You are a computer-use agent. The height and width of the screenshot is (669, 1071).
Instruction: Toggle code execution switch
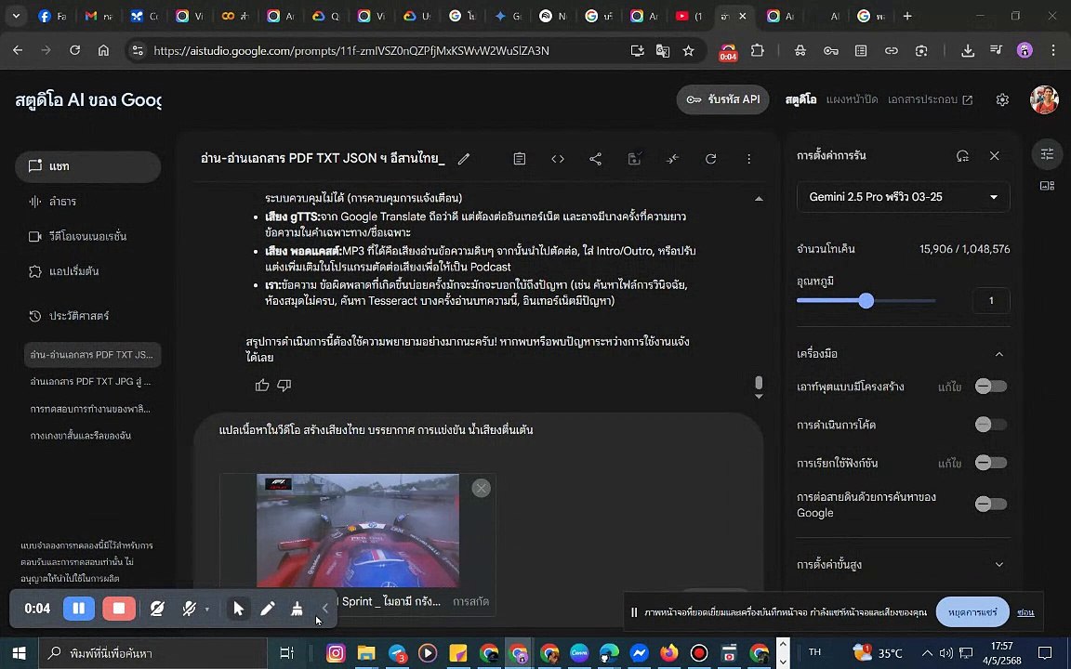[x=990, y=425]
